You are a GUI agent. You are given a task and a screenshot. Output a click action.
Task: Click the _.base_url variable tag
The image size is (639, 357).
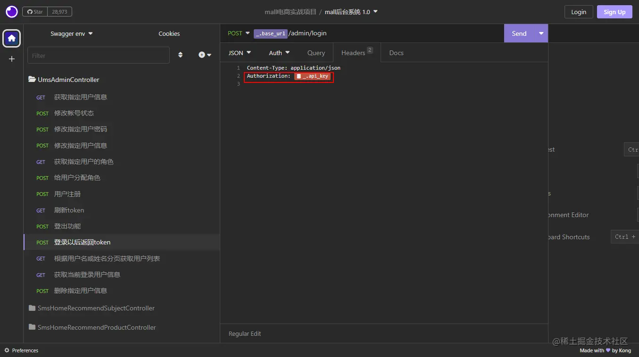271,33
